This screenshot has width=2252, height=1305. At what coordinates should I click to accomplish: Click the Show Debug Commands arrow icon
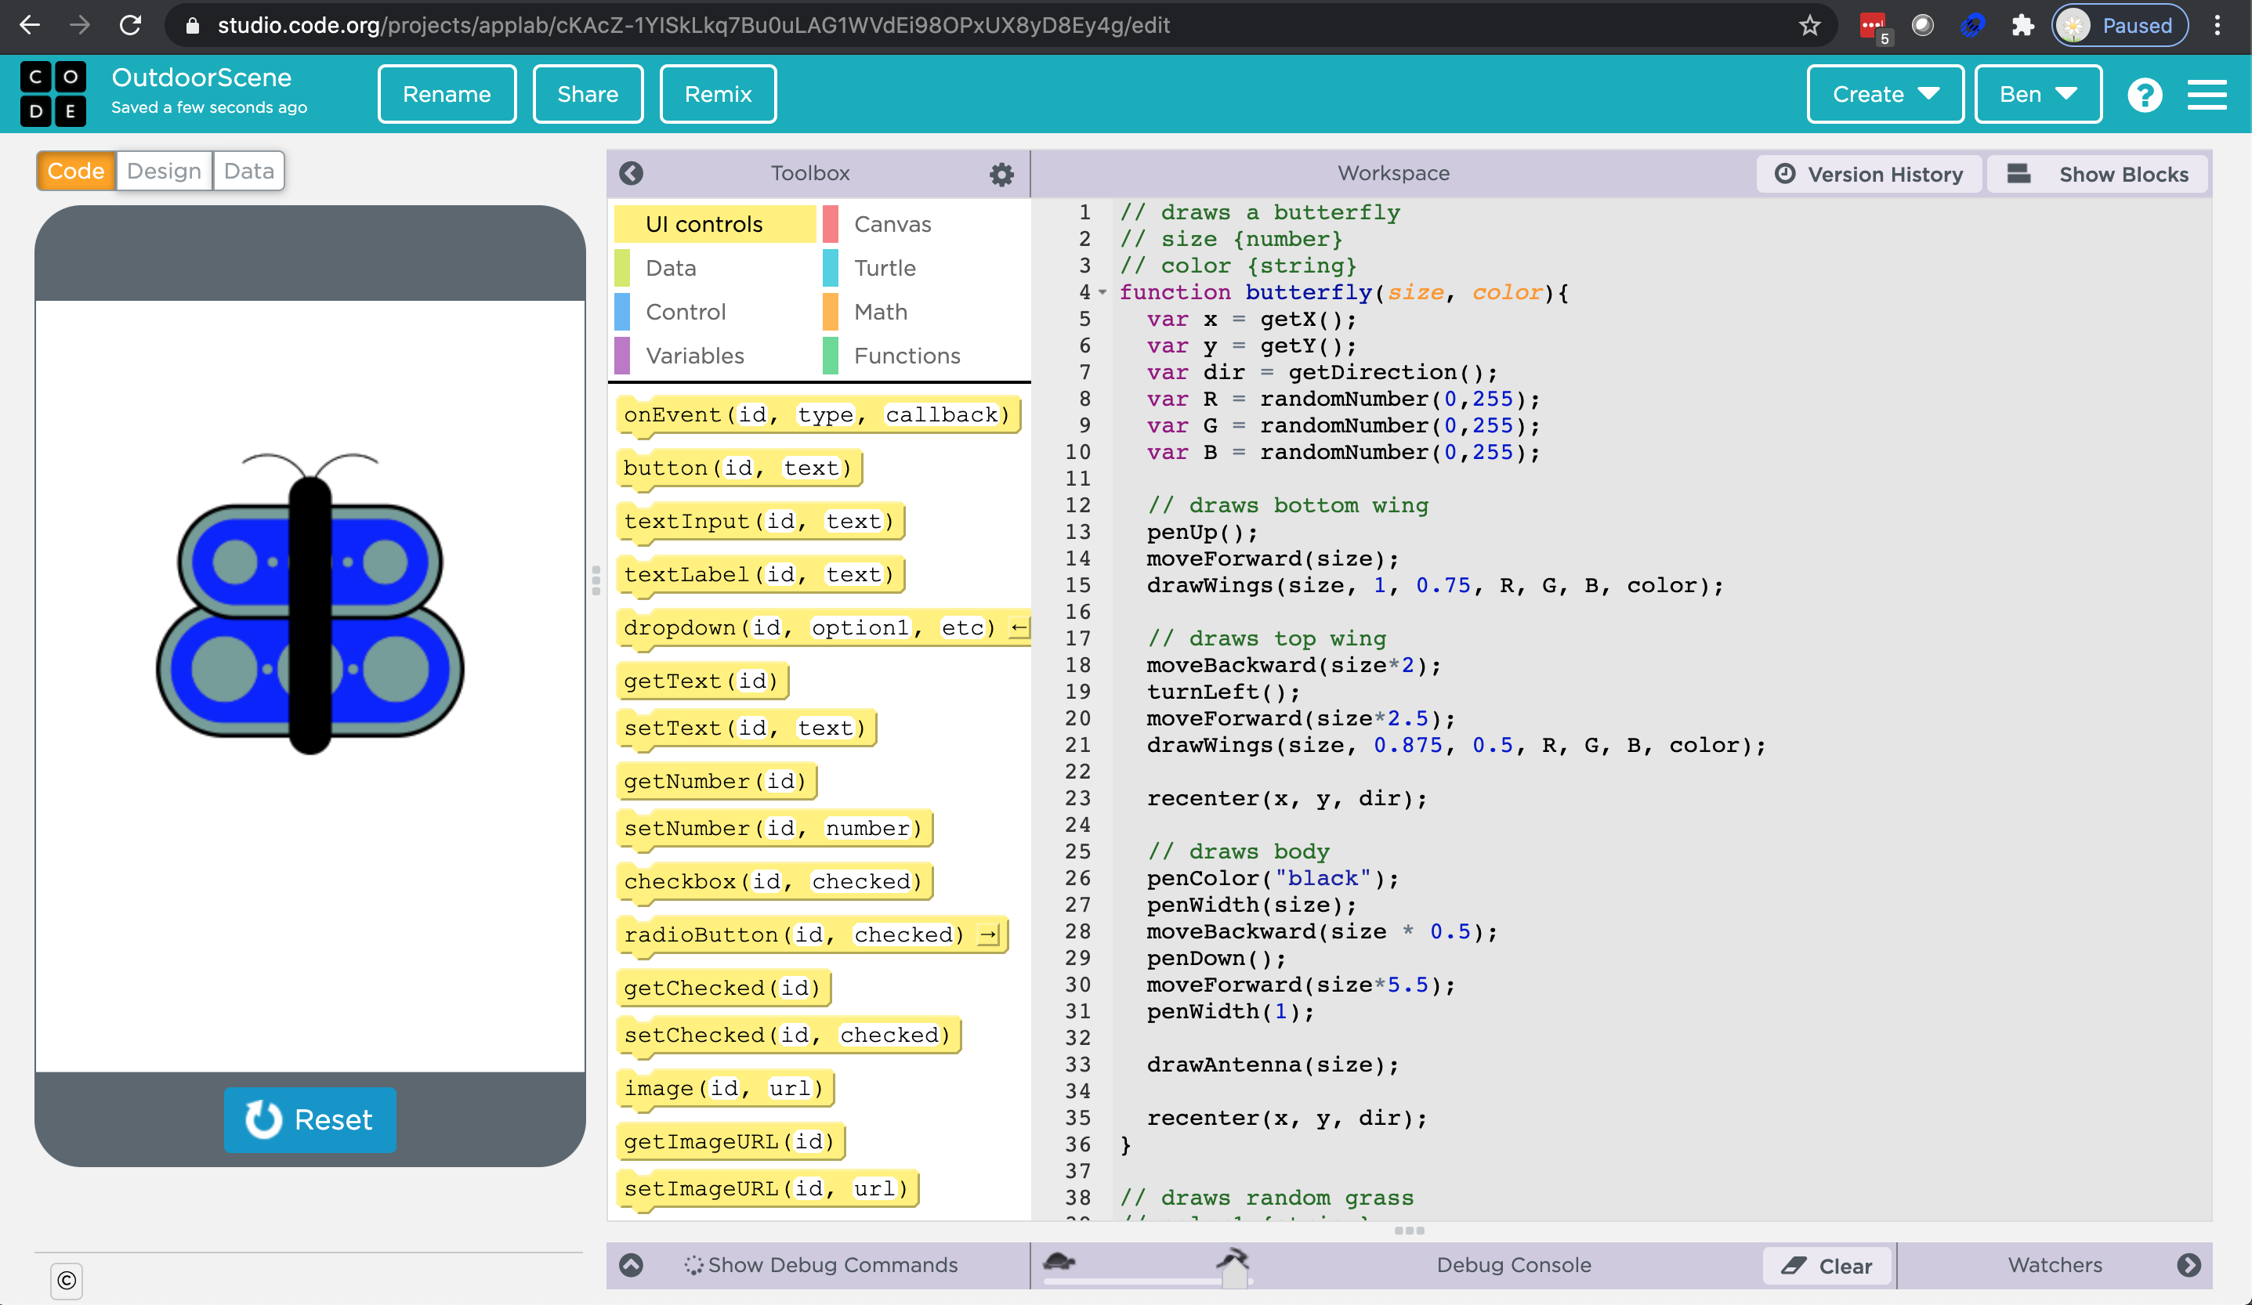click(632, 1263)
